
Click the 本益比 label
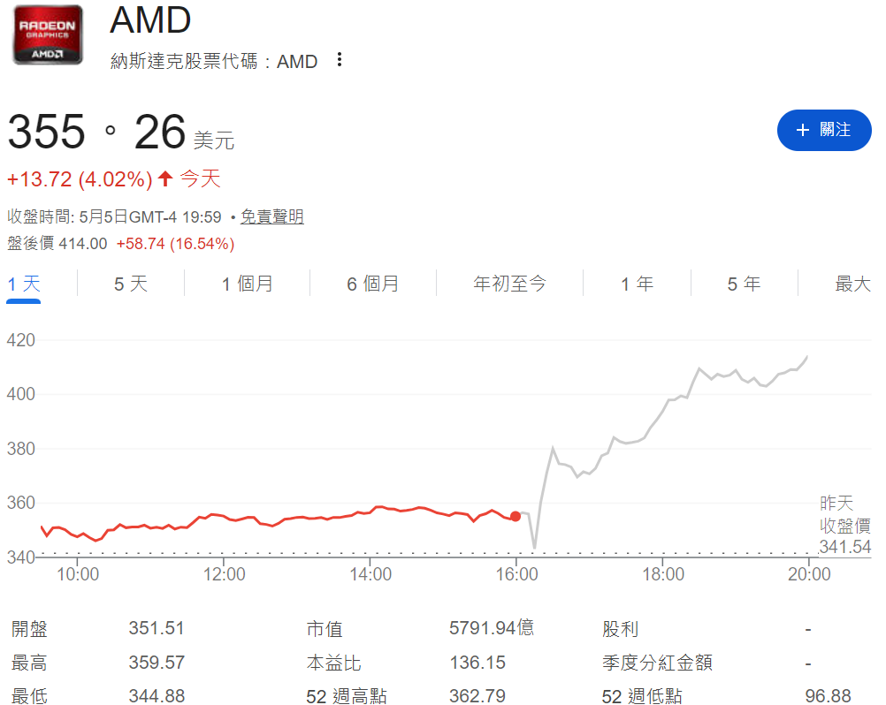[x=333, y=663]
